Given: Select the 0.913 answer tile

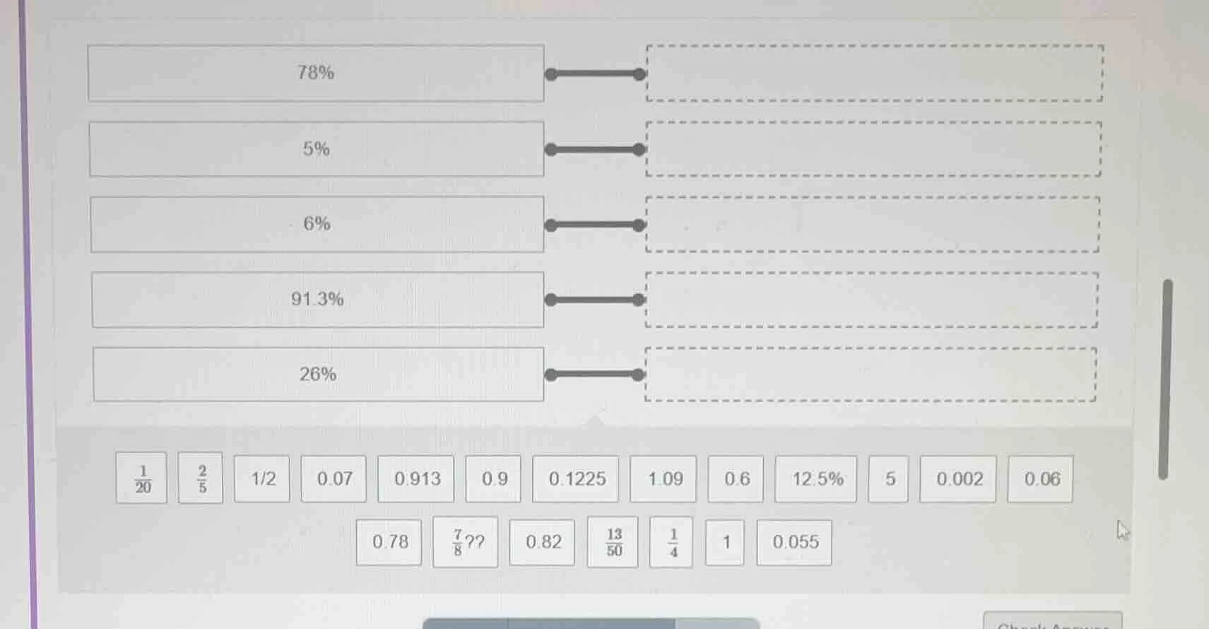Looking at the screenshot, I should click(x=415, y=479).
